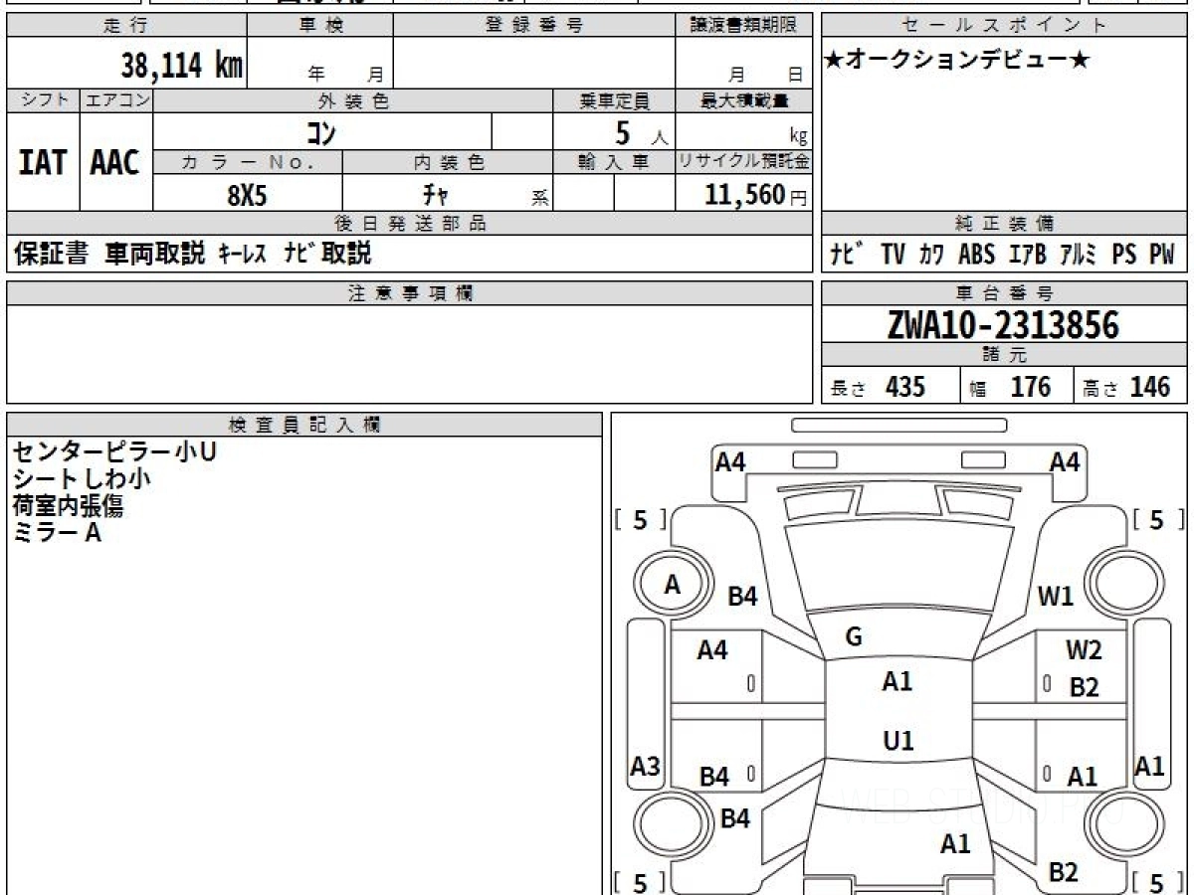Viewport: 1194px width, 895px height.
Task: Select the PW equipment entry
Action: pyautogui.click(x=1162, y=255)
